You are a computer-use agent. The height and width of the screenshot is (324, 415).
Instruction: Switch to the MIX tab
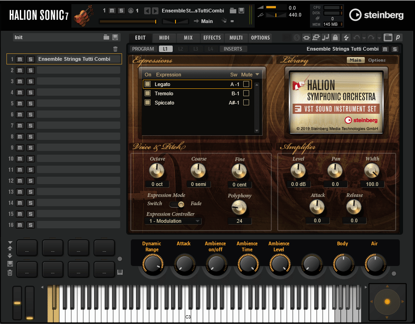[x=188, y=38]
